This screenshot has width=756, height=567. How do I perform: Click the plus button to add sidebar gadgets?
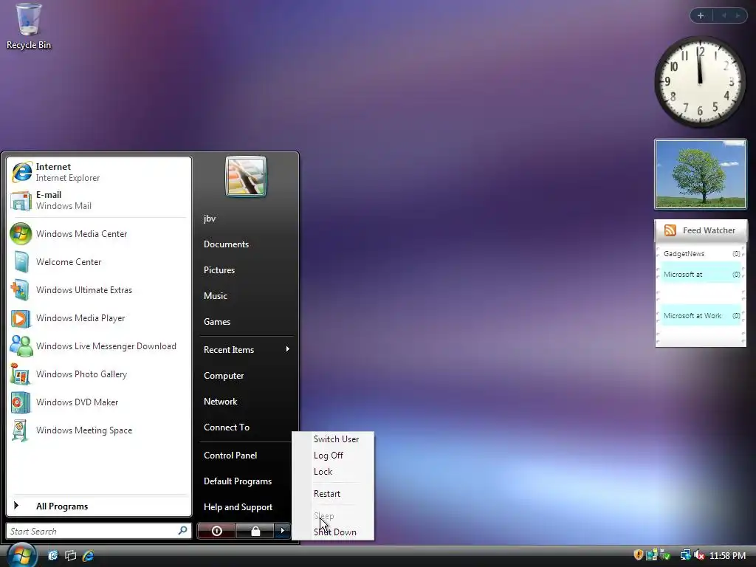[701, 16]
